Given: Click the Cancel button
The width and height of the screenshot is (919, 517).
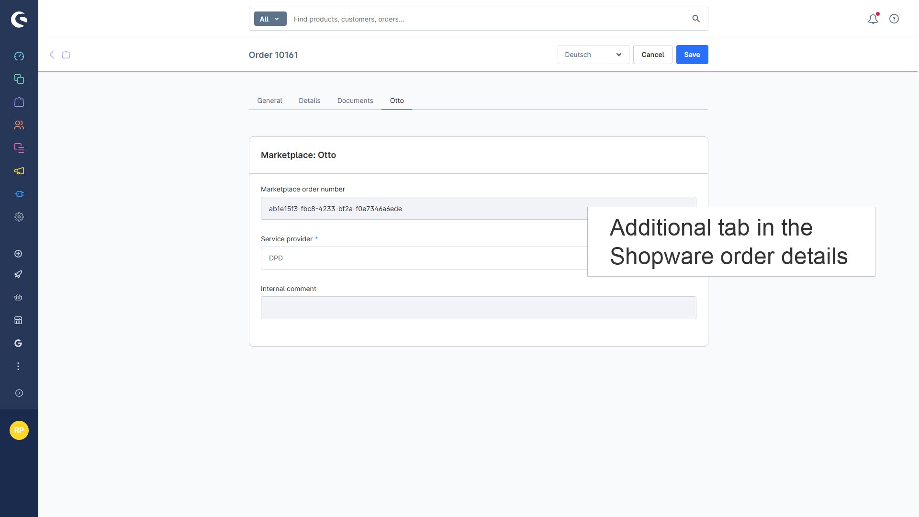Looking at the screenshot, I should click(653, 55).
